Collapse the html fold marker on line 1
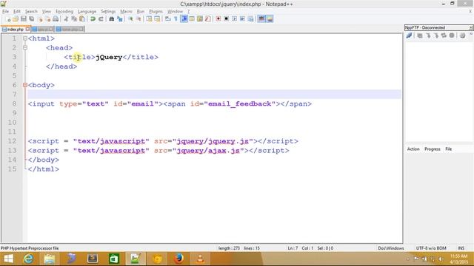 click(x=25, y=38)
